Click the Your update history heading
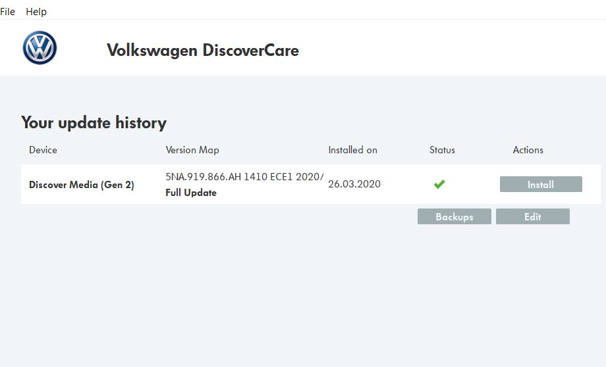 (x=94, y=123)
